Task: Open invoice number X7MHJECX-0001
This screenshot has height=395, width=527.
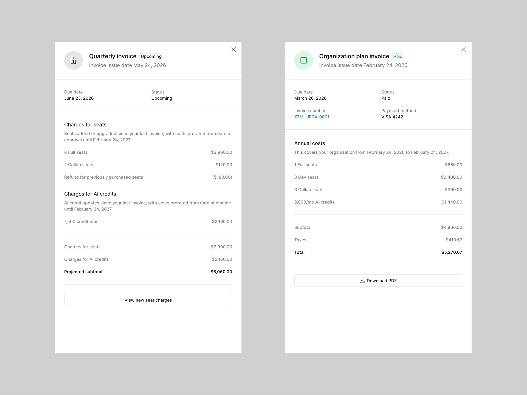Action: 312,117
